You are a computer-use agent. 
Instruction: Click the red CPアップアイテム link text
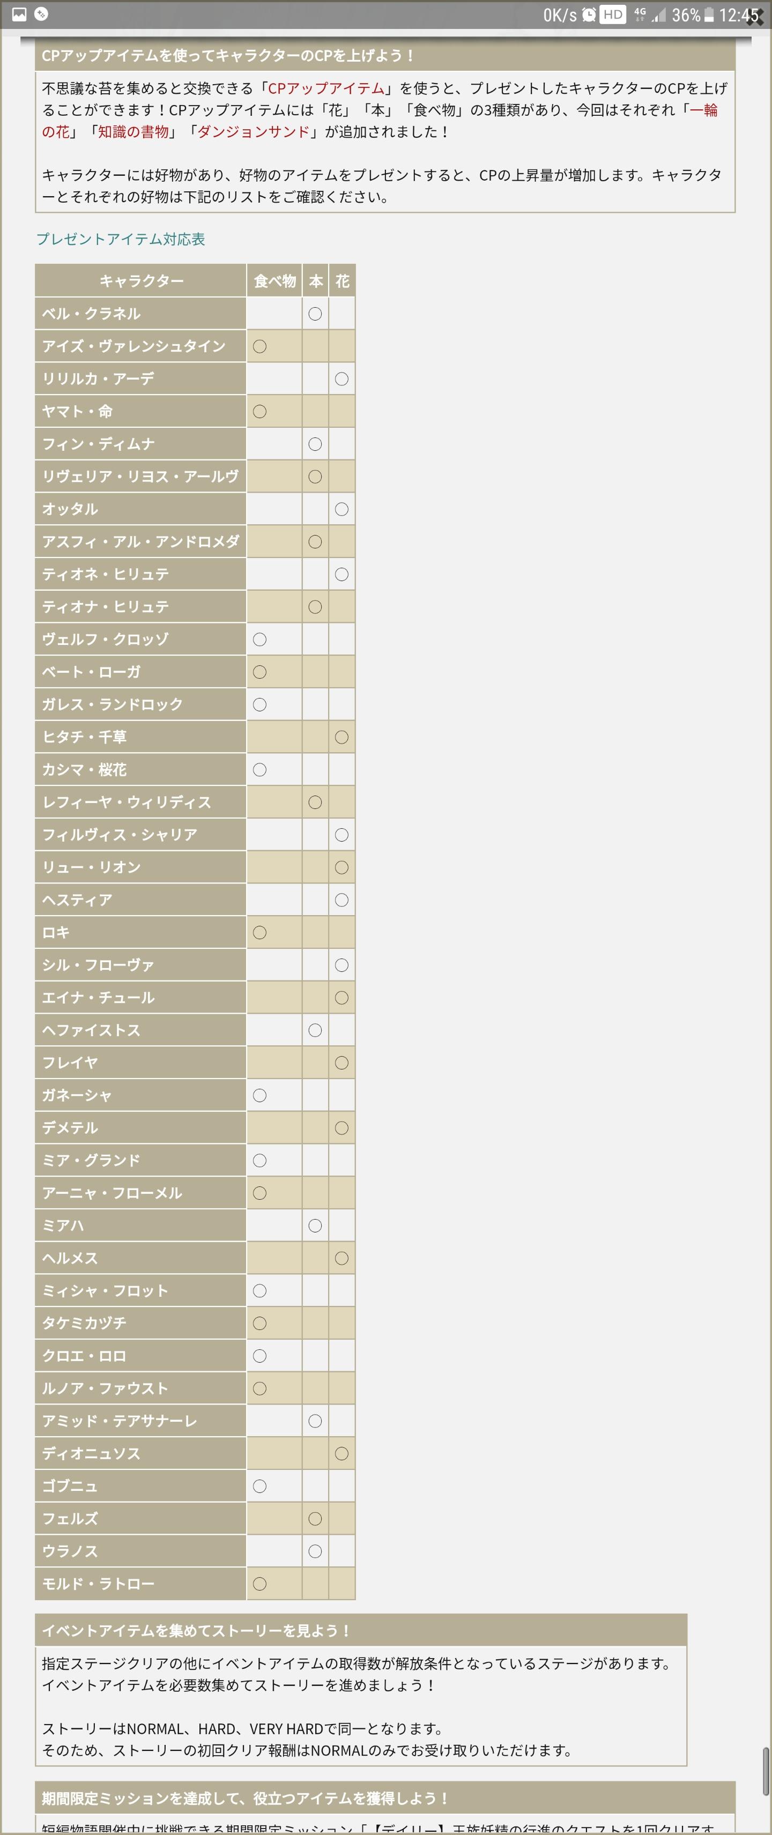point(325,88)
